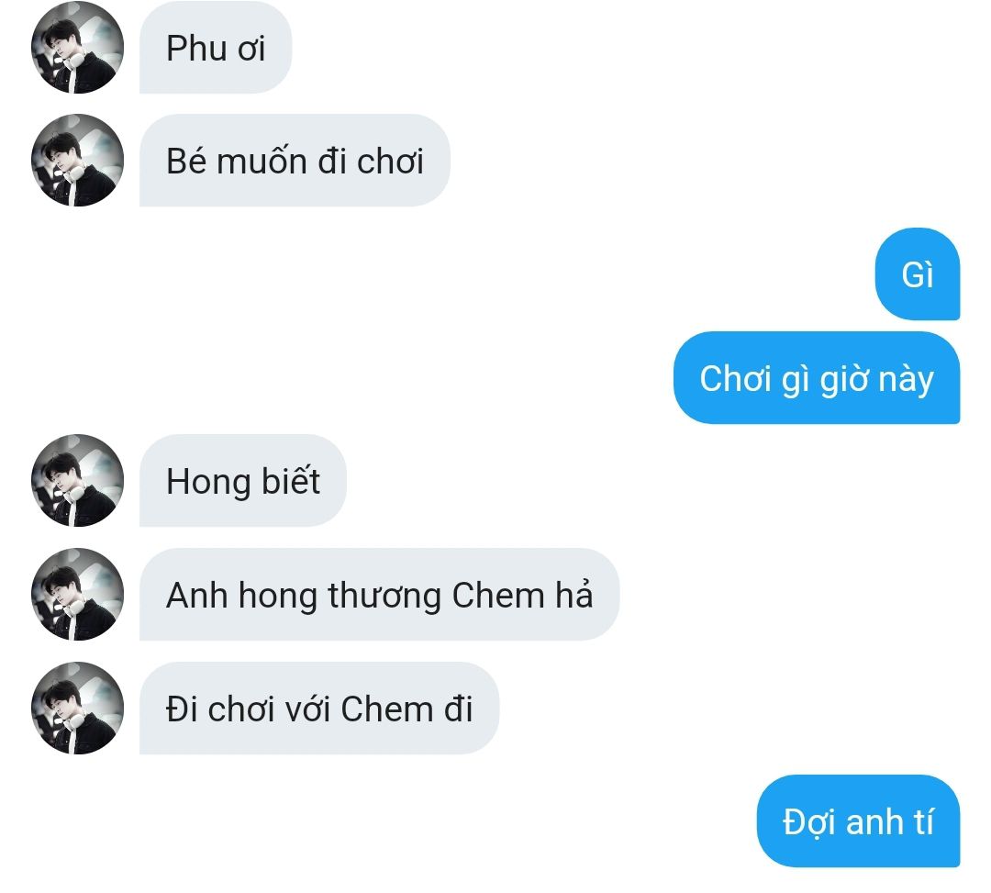
Task: Select the 'Hong biết' message bubble
Action: (x=242, y=480)
